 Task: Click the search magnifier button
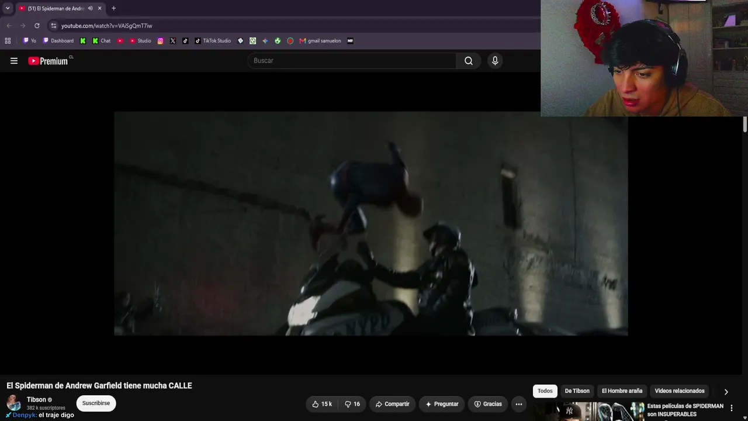click(x=469, y=61)
